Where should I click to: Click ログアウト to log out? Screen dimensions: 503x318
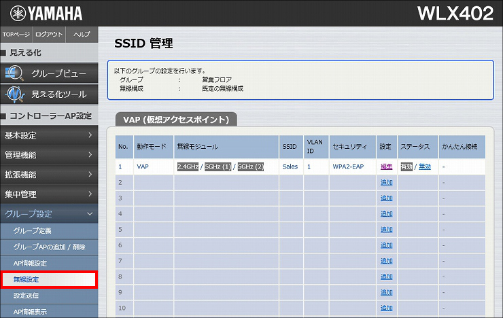pyautogui.click(x=49, y=34)
